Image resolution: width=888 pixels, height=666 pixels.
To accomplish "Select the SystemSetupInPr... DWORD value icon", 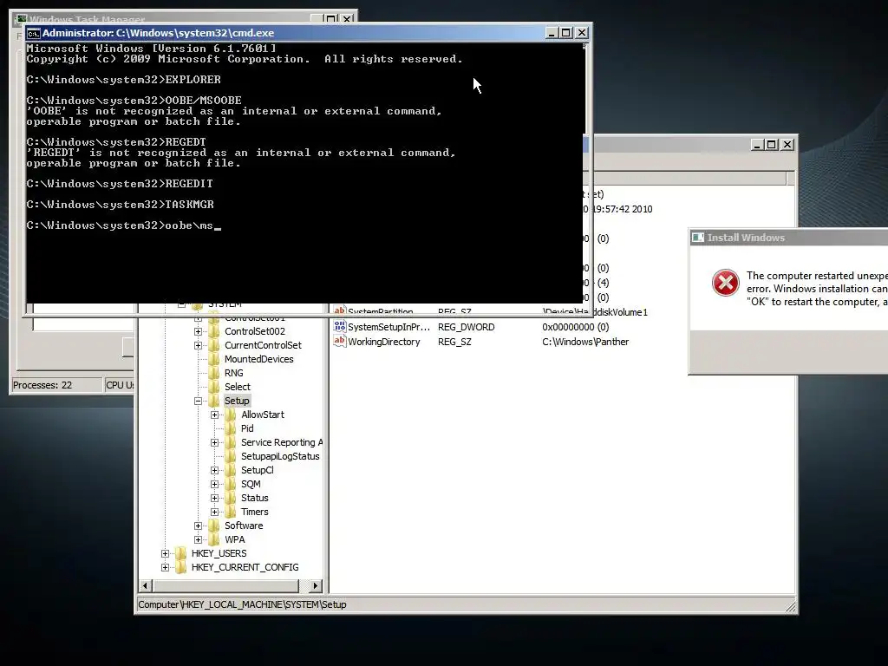I will click(340, 327).
